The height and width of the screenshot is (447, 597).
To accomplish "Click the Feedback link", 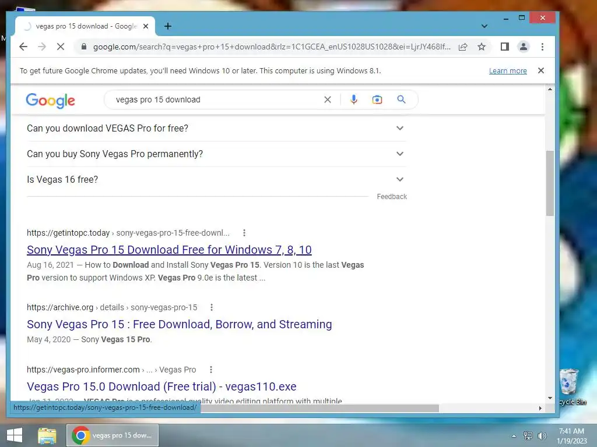I will 392,197.
